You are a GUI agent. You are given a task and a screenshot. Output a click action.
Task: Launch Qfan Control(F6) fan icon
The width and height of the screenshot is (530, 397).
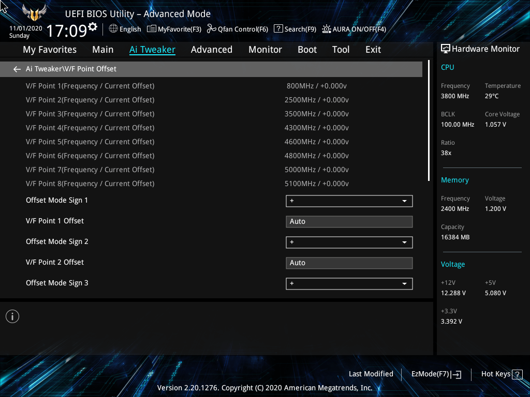click(x=212, y=29)
